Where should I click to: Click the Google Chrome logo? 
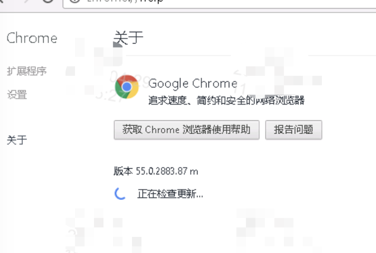[x=127, y=87]
